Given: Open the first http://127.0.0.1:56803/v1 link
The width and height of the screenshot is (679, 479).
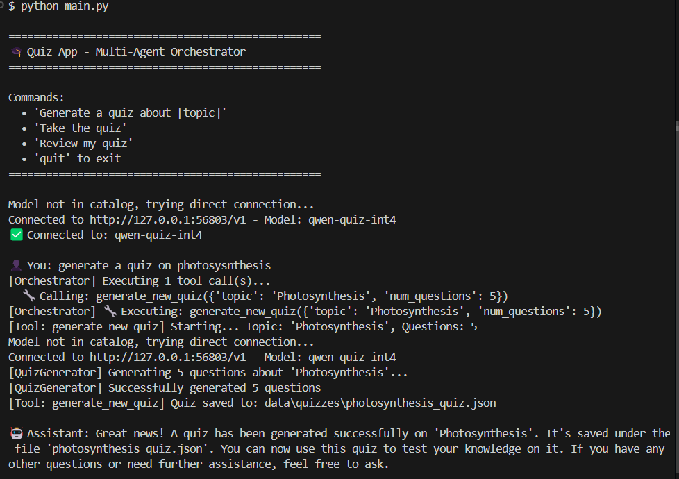Looking at the screenshot, I should point(167,219).
